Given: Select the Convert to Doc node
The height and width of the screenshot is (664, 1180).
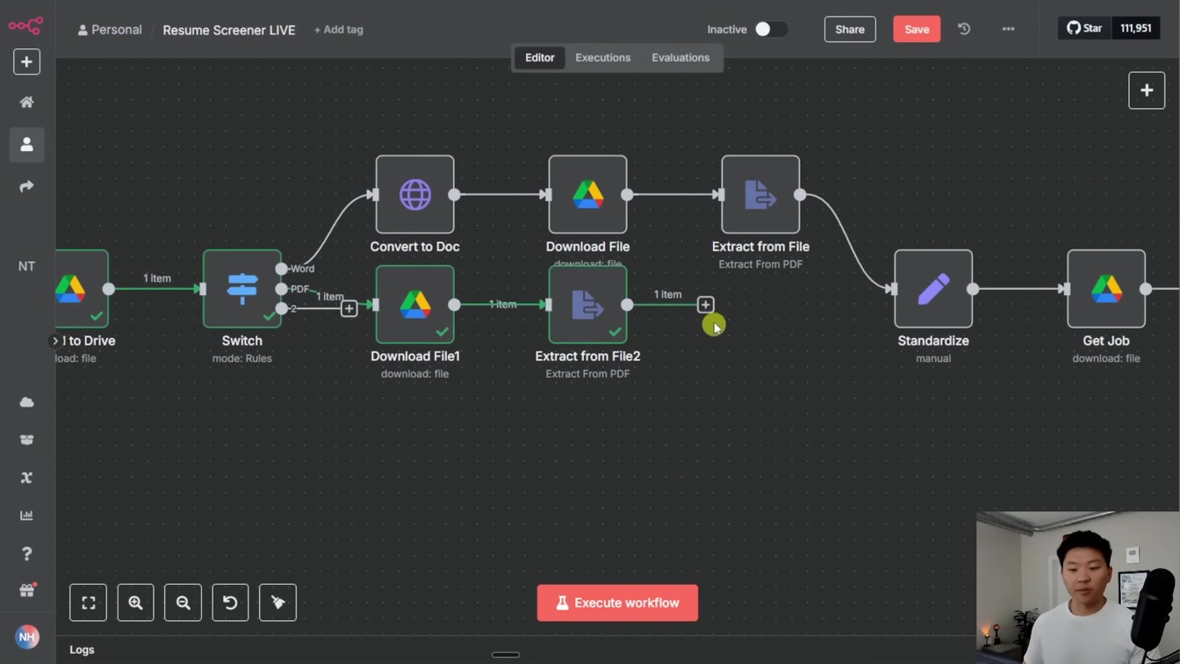Looking at the screenshot, I should click(x=415, y=195).
